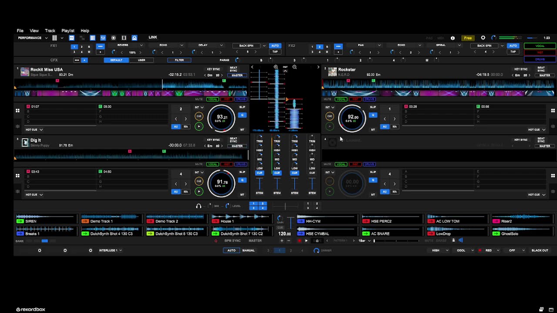Viewport: 557px width, 313px height.
Task: Expand deck 1 HOT CUE dropdown
Action: pos(34,130)
